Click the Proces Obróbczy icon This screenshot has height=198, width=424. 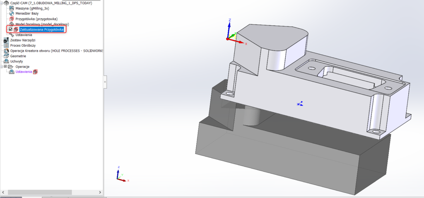point(6,46)
